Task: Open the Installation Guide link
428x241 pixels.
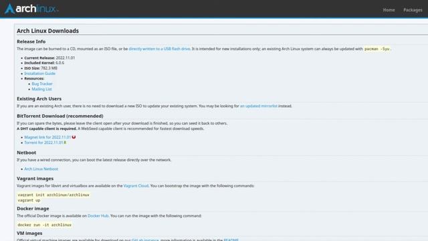Action: click(40, 73)
